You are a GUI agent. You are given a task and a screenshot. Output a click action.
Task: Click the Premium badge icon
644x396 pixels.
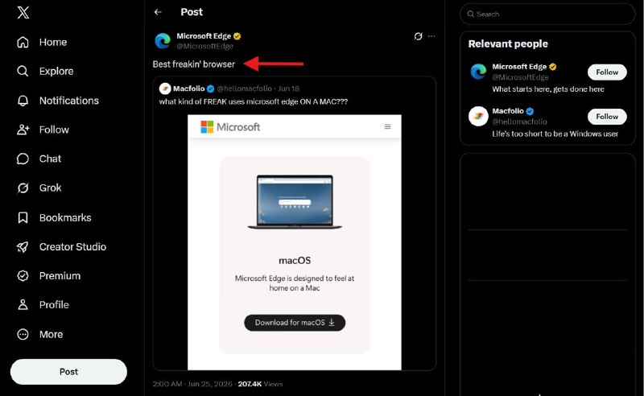23,275
